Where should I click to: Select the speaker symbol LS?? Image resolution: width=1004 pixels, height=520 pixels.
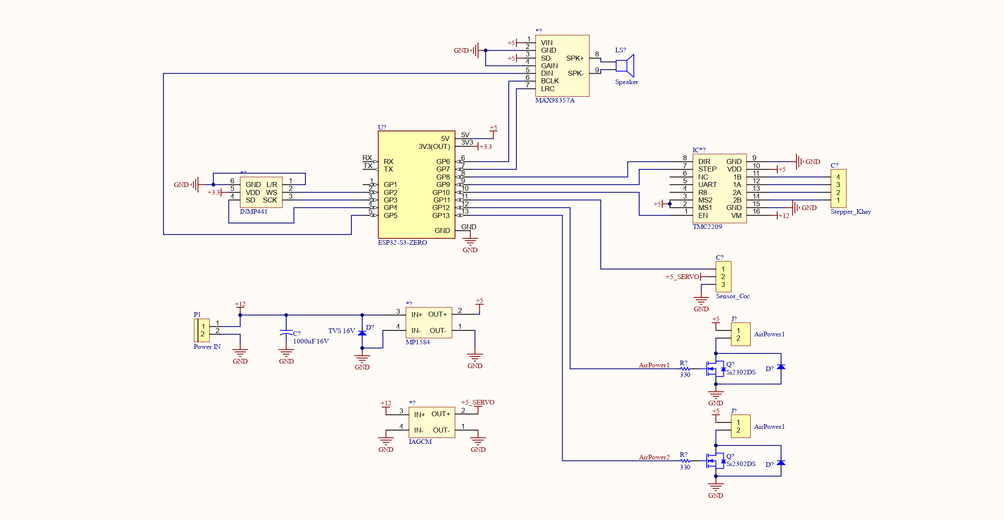[625, 66]
